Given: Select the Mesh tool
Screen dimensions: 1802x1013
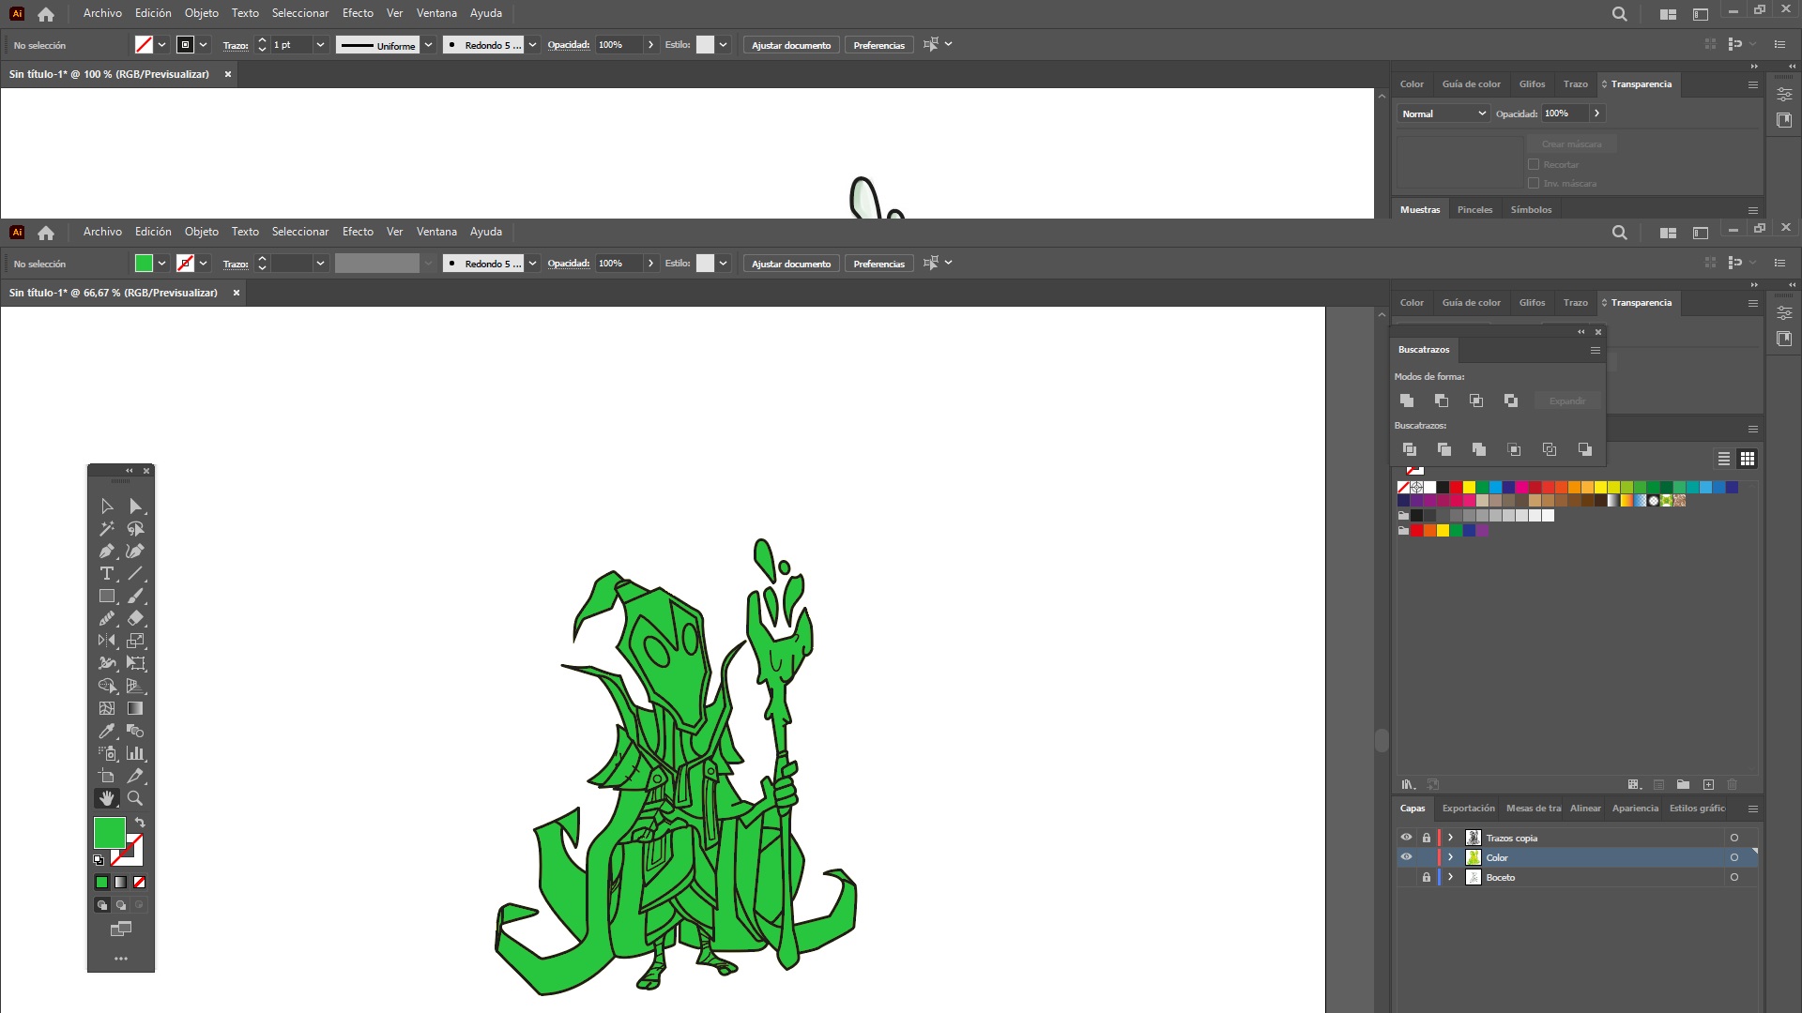Looking at the screenshot, I should coord(107,709).
